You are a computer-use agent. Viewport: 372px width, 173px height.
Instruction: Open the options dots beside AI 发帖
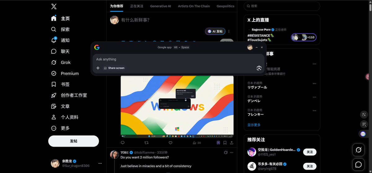pyautogui.click(x=229, y=31)
